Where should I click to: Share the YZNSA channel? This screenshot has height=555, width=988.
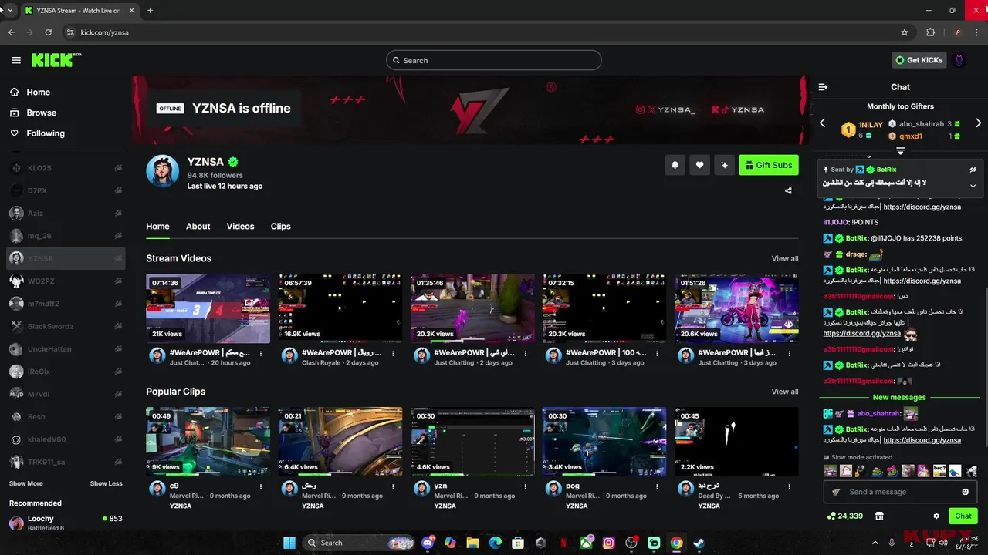point(788,190)
